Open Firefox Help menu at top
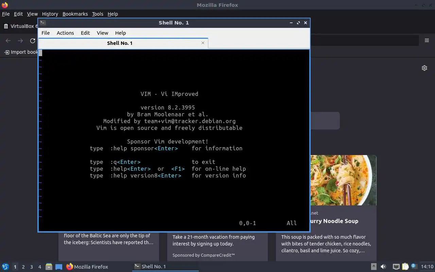This screenshot has width=435, height=272. [112, 14]
